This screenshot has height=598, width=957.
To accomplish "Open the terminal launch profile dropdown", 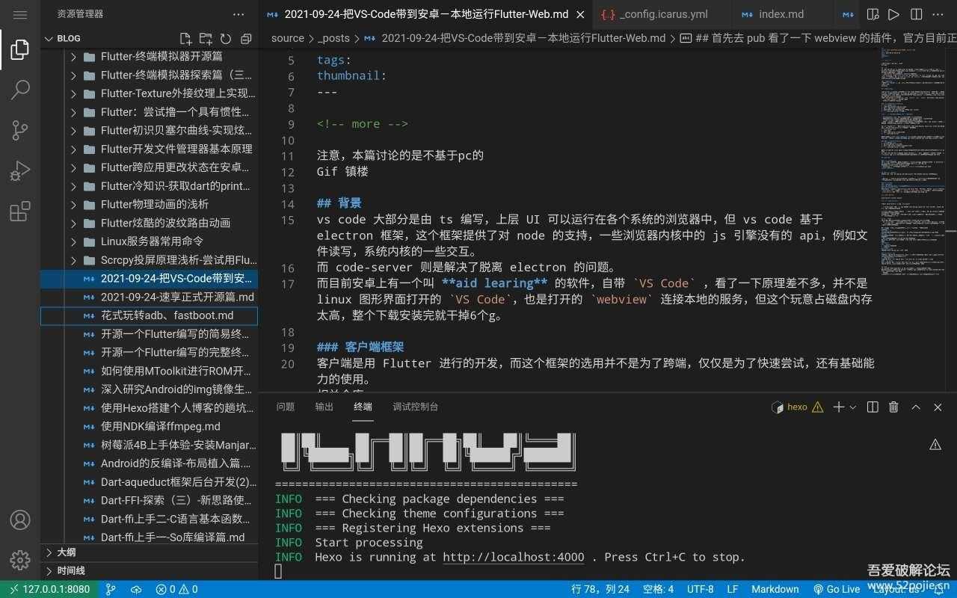I will 853,407.
